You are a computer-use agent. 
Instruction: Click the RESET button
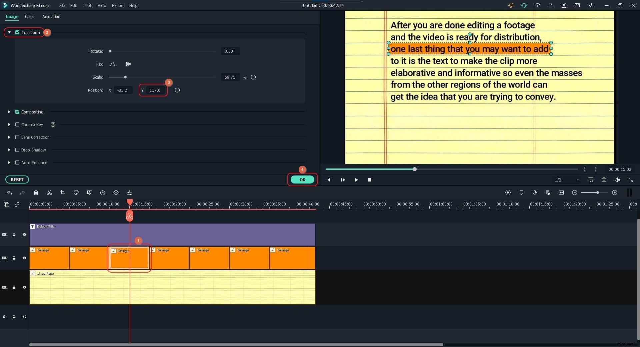click(x=17, y=180)
